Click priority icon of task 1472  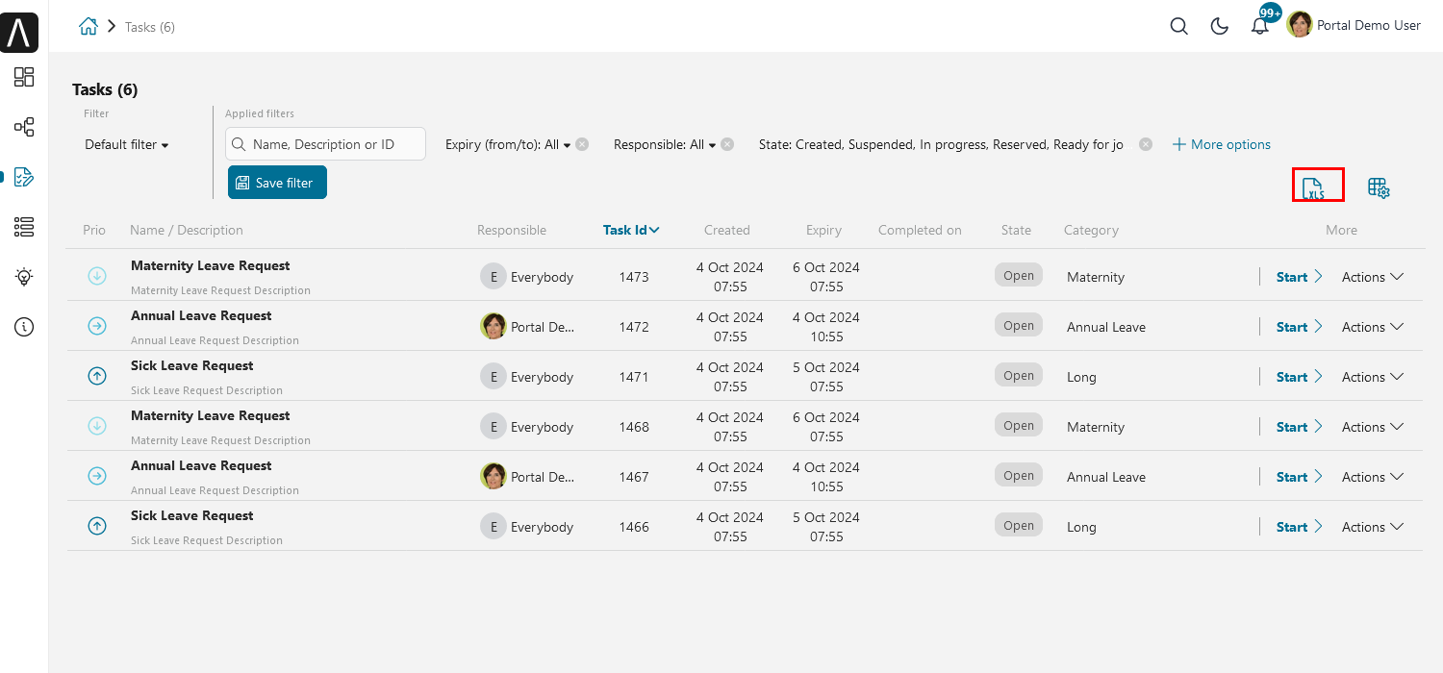pos(96,326)
